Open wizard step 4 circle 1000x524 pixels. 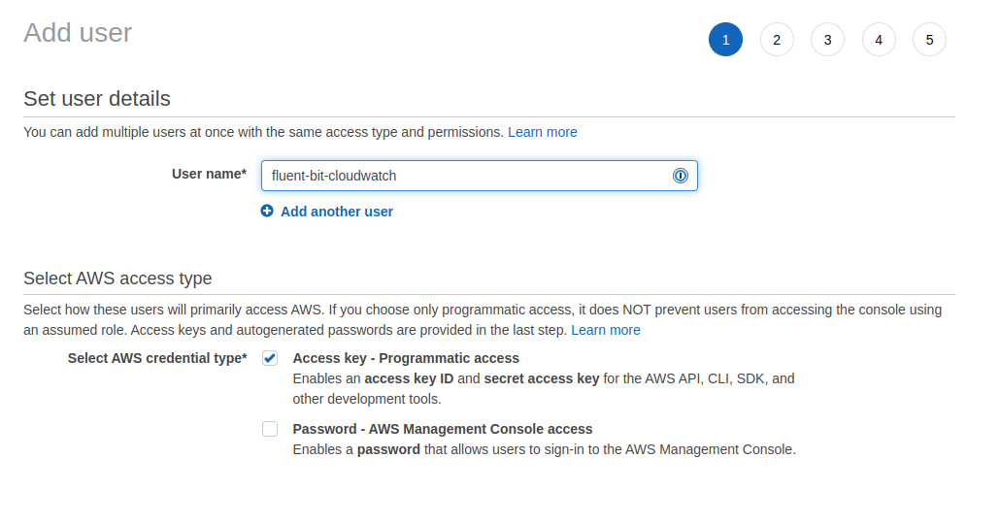click(x=879, y=40)
